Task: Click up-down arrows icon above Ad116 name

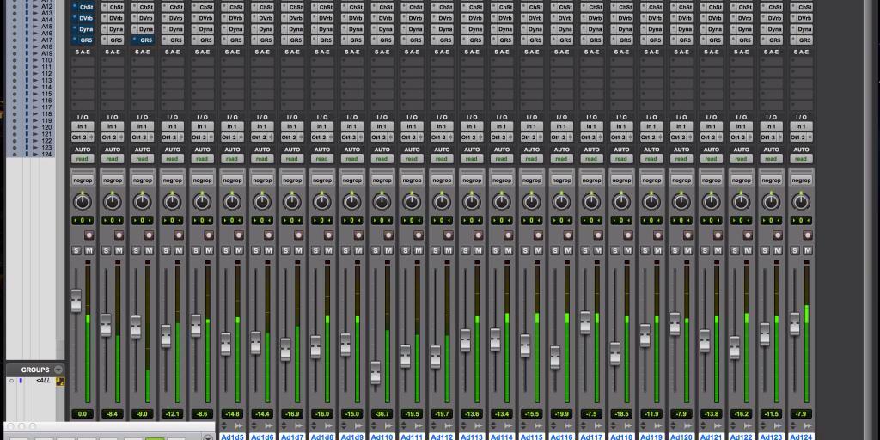Action: (553, 426)
